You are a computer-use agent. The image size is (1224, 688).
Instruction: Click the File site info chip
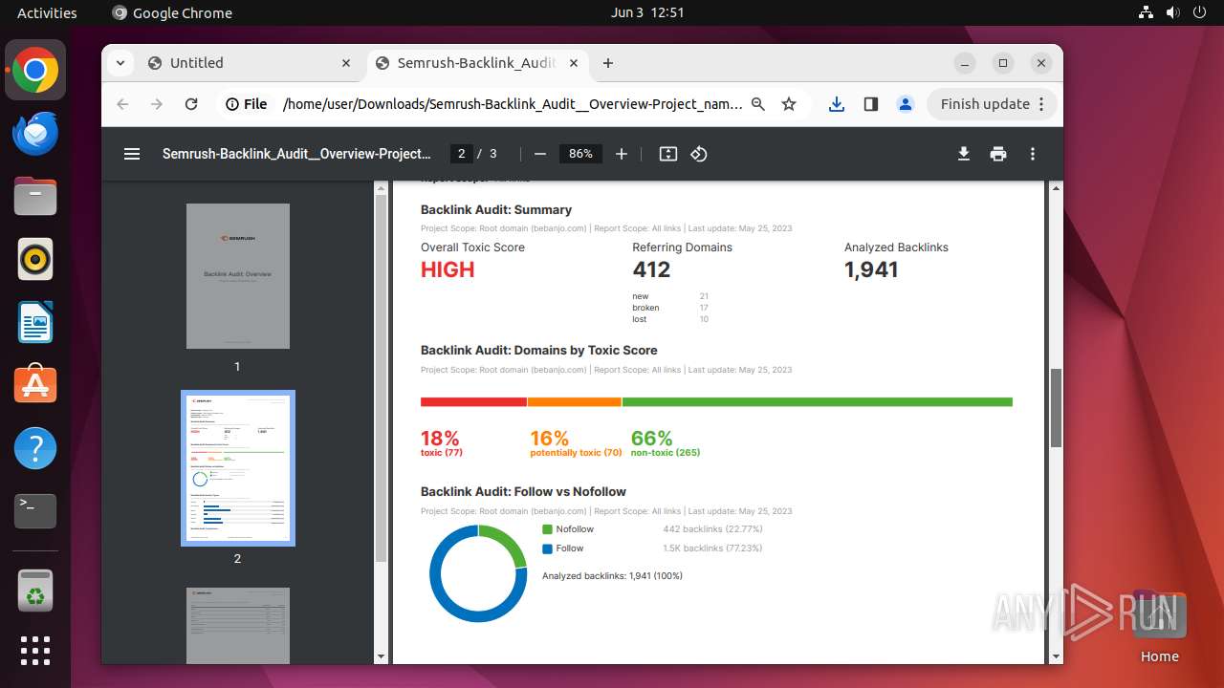point(247,104)
